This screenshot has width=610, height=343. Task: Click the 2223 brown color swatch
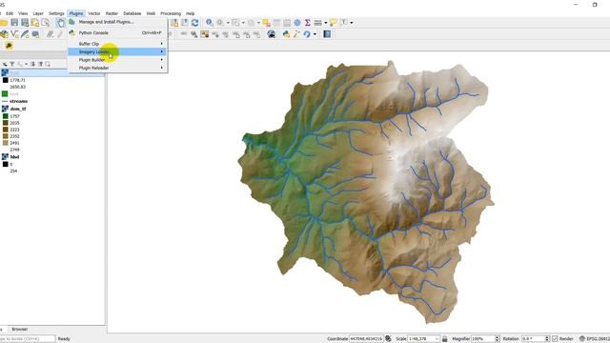(5, 130)
